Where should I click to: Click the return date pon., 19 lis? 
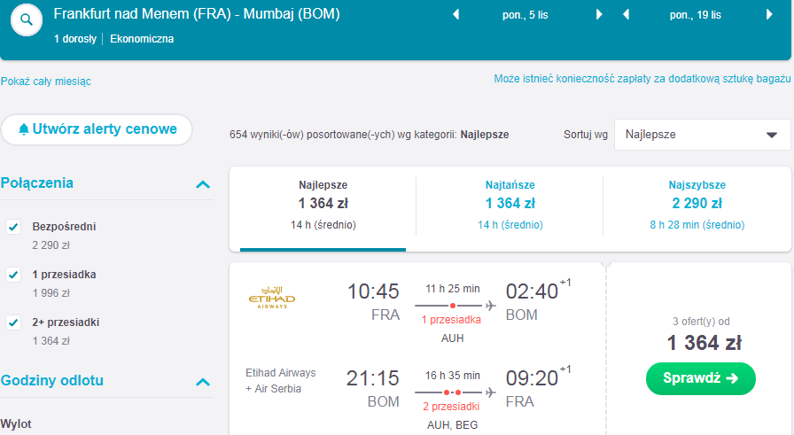point(696,15)
